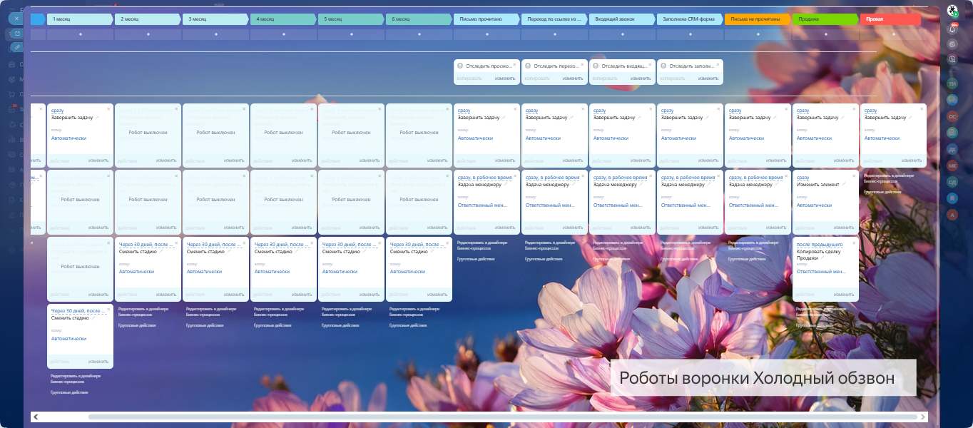
Task: Open the timer icon below the bell
Action: coord(952,44)
